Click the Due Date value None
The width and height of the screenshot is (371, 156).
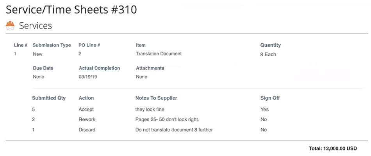click(39, 77)
